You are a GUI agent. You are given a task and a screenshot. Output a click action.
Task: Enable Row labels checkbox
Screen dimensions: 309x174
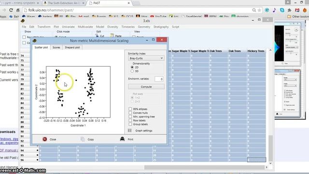tap(130, 120)
